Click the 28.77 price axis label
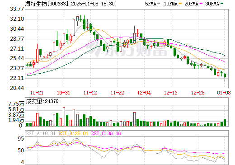The image size is (235, 165). coord(17,39)
